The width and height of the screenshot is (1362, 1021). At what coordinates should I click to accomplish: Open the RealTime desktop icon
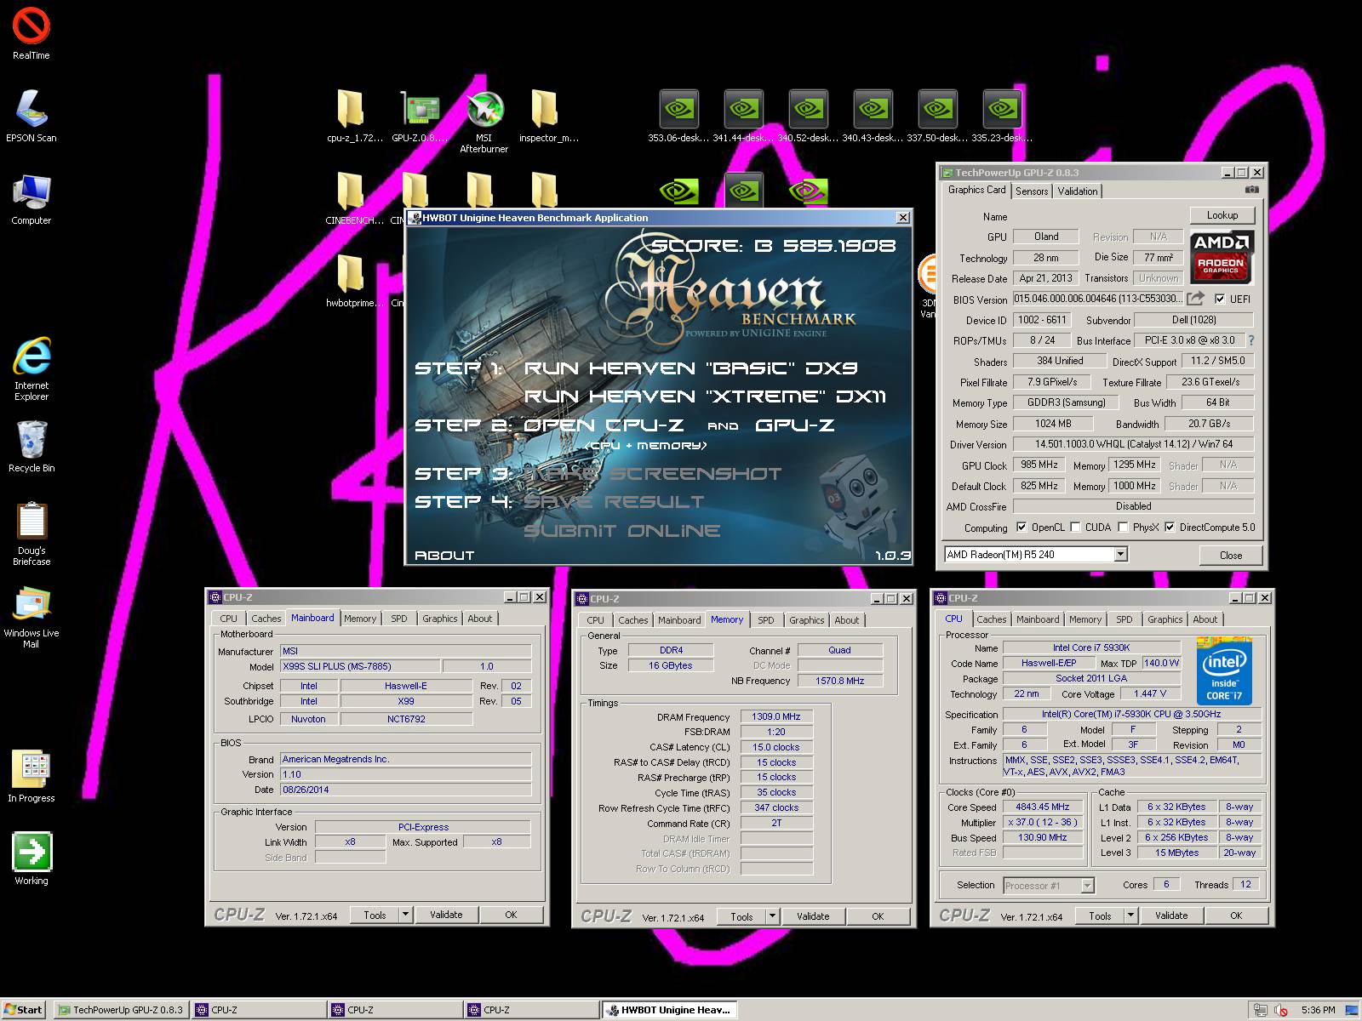(x=31, y=34)
